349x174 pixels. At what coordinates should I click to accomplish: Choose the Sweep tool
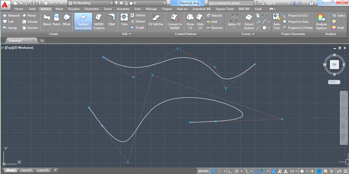point(10,28)
